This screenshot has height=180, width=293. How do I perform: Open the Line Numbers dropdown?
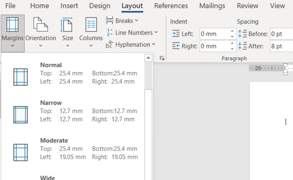pos(132,33)
